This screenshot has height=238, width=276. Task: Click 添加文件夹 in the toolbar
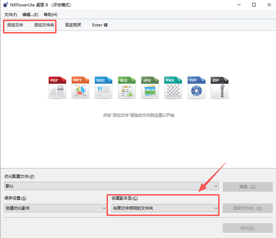(44, 25)
